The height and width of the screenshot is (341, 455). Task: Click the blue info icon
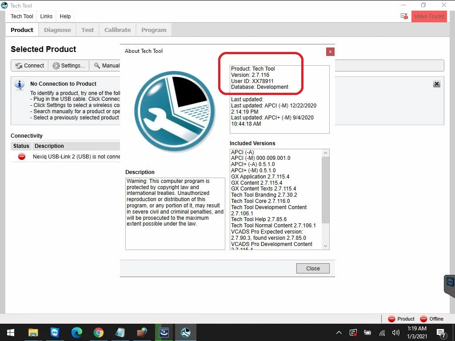point(20,84)
